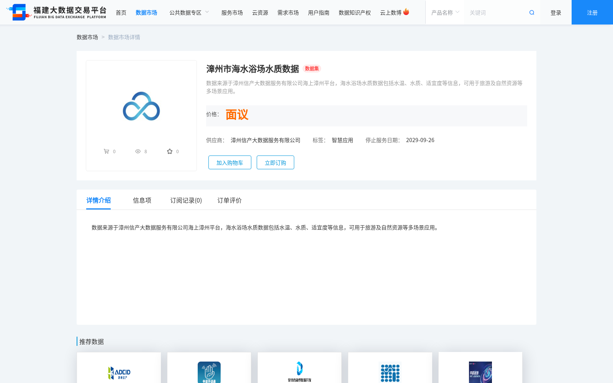
Task: Open the hand-icon recommended data card
Action: pos(209,368)
